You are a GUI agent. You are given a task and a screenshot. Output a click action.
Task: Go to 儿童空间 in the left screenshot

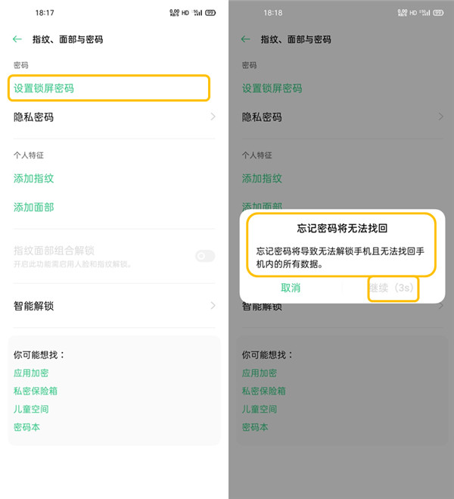(x=31, y=410)
